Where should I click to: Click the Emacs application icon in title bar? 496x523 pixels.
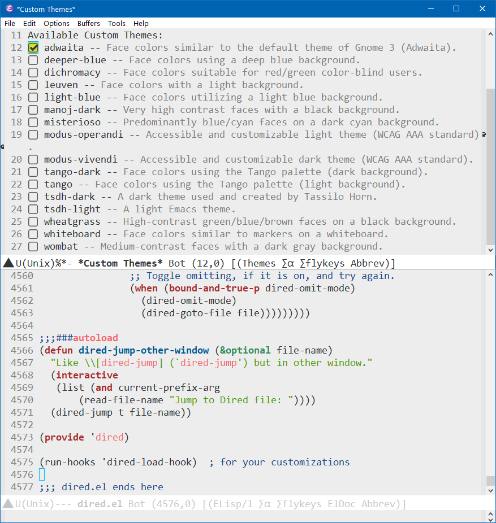coord(10,8)
